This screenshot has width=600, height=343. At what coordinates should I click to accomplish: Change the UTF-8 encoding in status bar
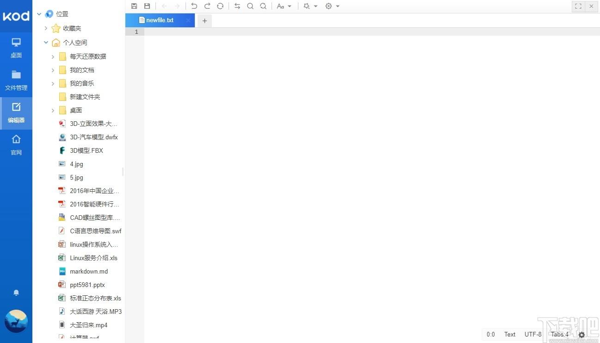coord(533,334)
